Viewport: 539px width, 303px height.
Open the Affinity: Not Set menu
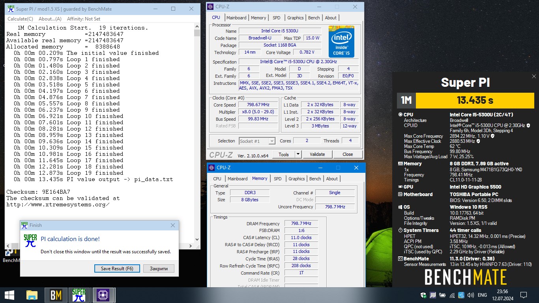[x=84, y=19]
